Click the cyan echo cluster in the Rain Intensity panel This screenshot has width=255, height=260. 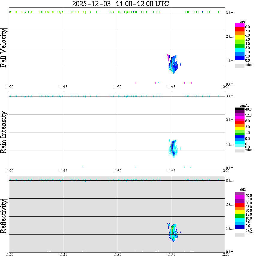(x=173, y=149)
